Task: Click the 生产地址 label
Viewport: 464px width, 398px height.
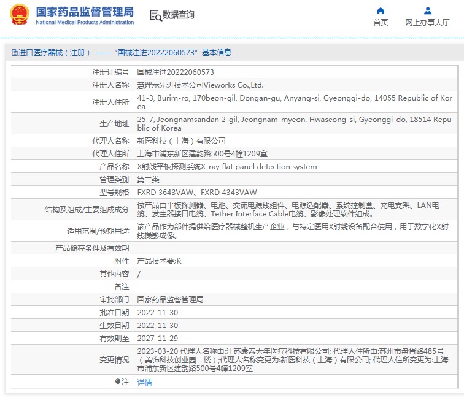Action: (x=114, y=124)
